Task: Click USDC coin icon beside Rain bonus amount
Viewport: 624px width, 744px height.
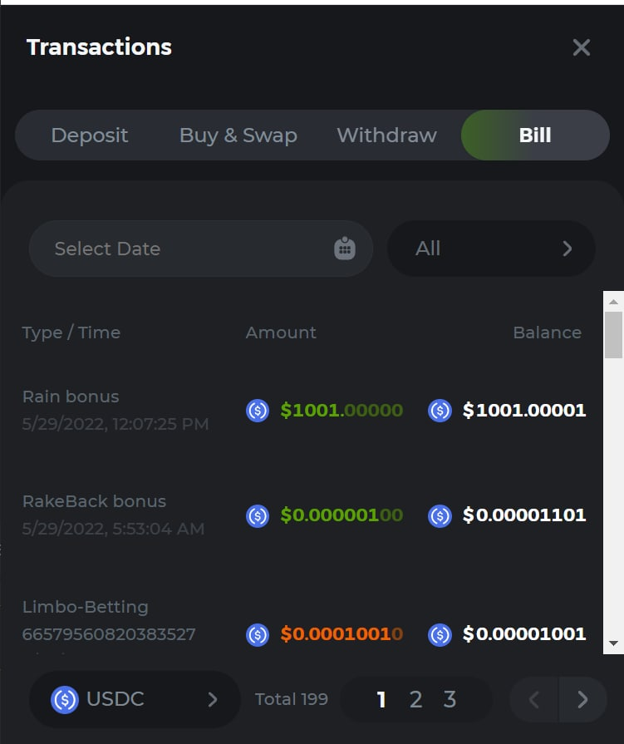Action: (258, 410)
